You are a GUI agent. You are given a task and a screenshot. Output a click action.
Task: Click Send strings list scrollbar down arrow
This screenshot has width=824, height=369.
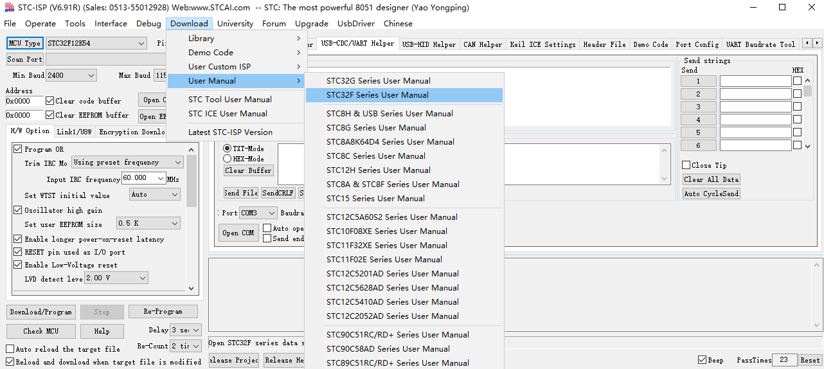tap(808, 146)
